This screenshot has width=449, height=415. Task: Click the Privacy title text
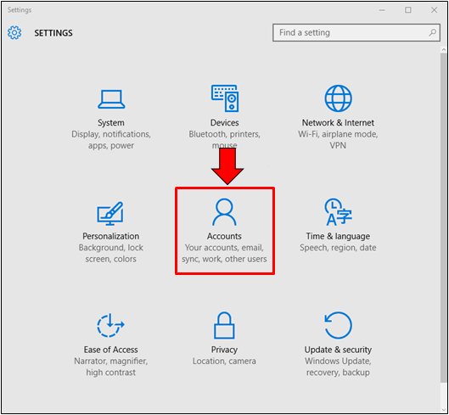(224, 350)
